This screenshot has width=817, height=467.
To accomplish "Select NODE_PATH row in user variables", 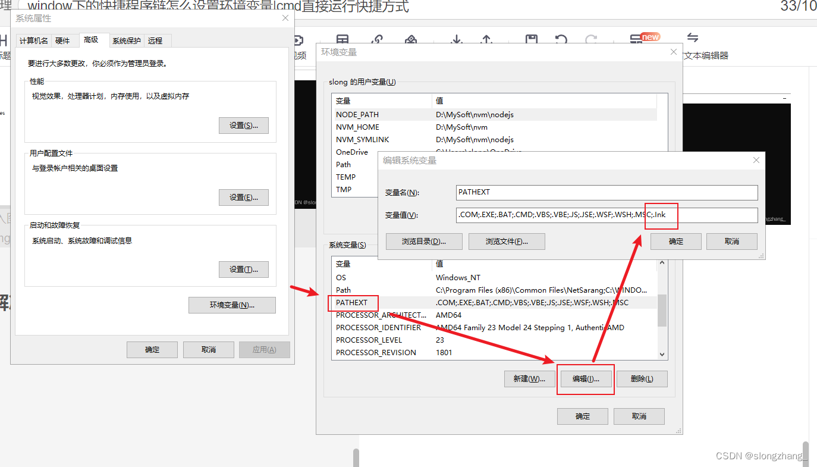I will (x=495, y=115).
